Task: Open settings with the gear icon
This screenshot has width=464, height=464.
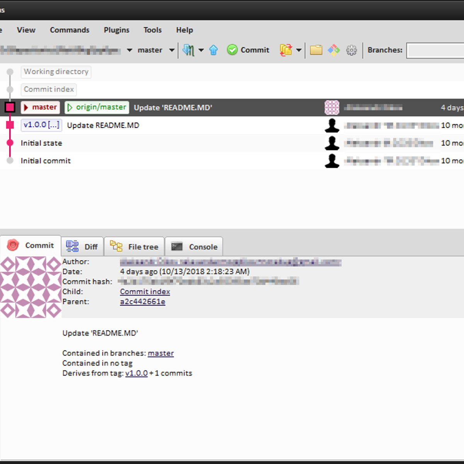Action: click(351, 50)
